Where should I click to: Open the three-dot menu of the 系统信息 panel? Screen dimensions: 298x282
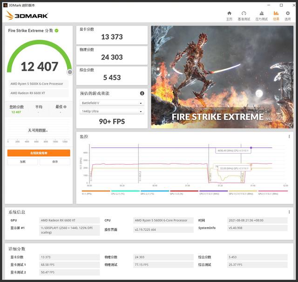289,212
